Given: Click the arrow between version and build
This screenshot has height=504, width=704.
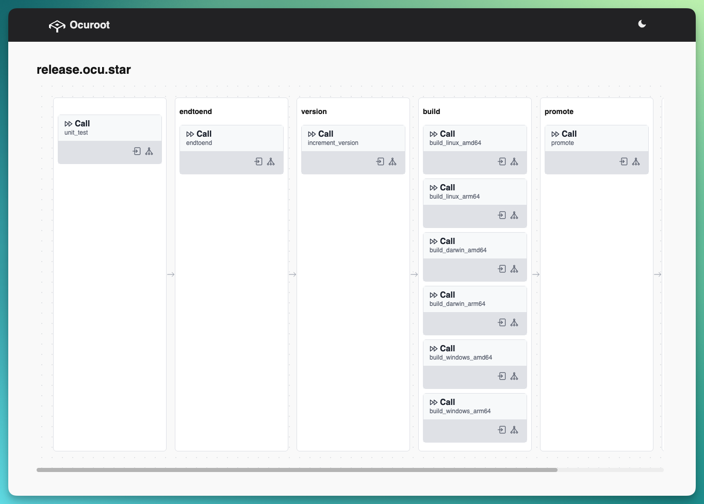Looking at the screenshot, I should [414, 274].
